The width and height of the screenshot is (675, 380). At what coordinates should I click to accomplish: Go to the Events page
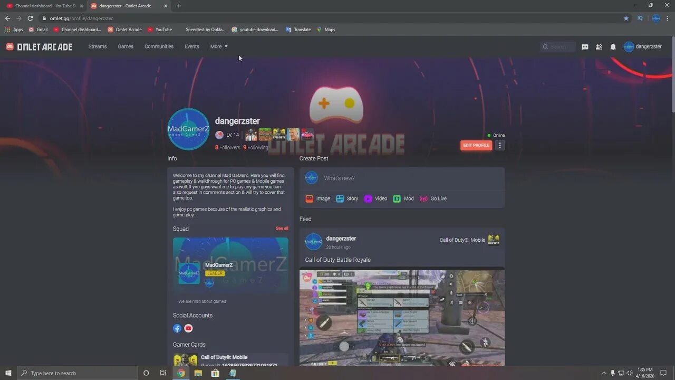click(192, 46)
